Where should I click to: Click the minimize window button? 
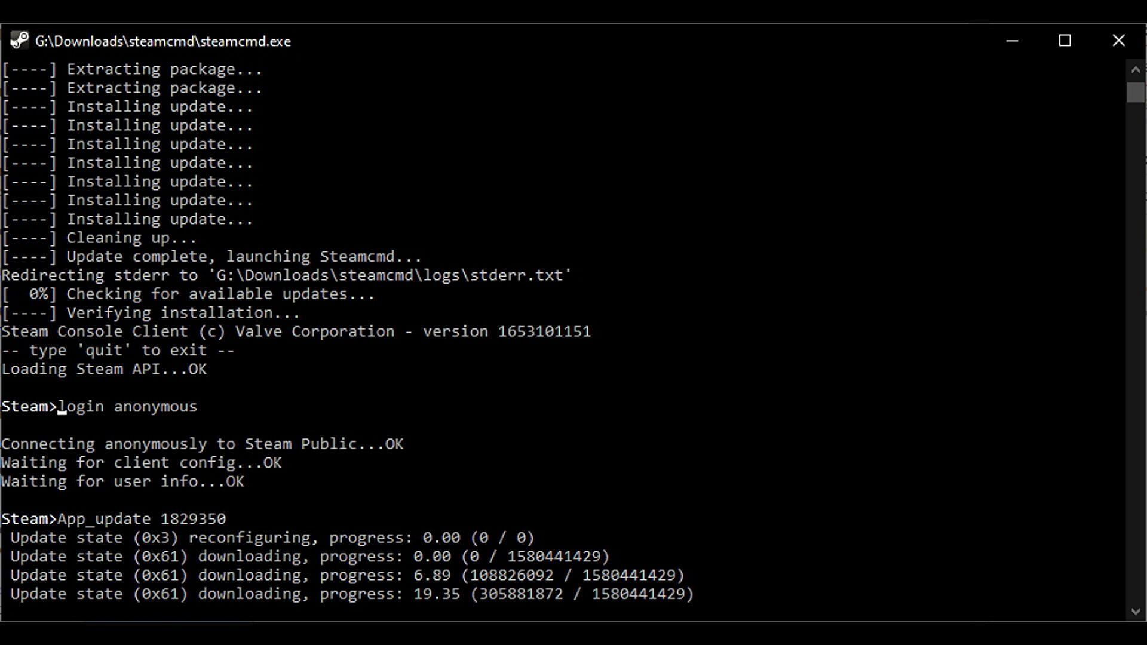1013,40
